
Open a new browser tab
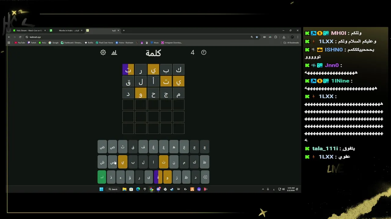point(124,30)
